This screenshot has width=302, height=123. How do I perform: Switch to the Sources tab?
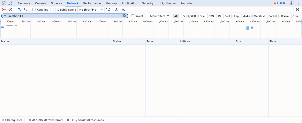tap(56, 3)
